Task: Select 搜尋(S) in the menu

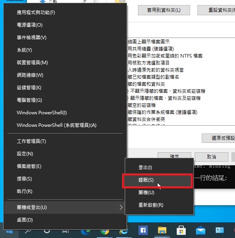Action: tap(65, 179)
